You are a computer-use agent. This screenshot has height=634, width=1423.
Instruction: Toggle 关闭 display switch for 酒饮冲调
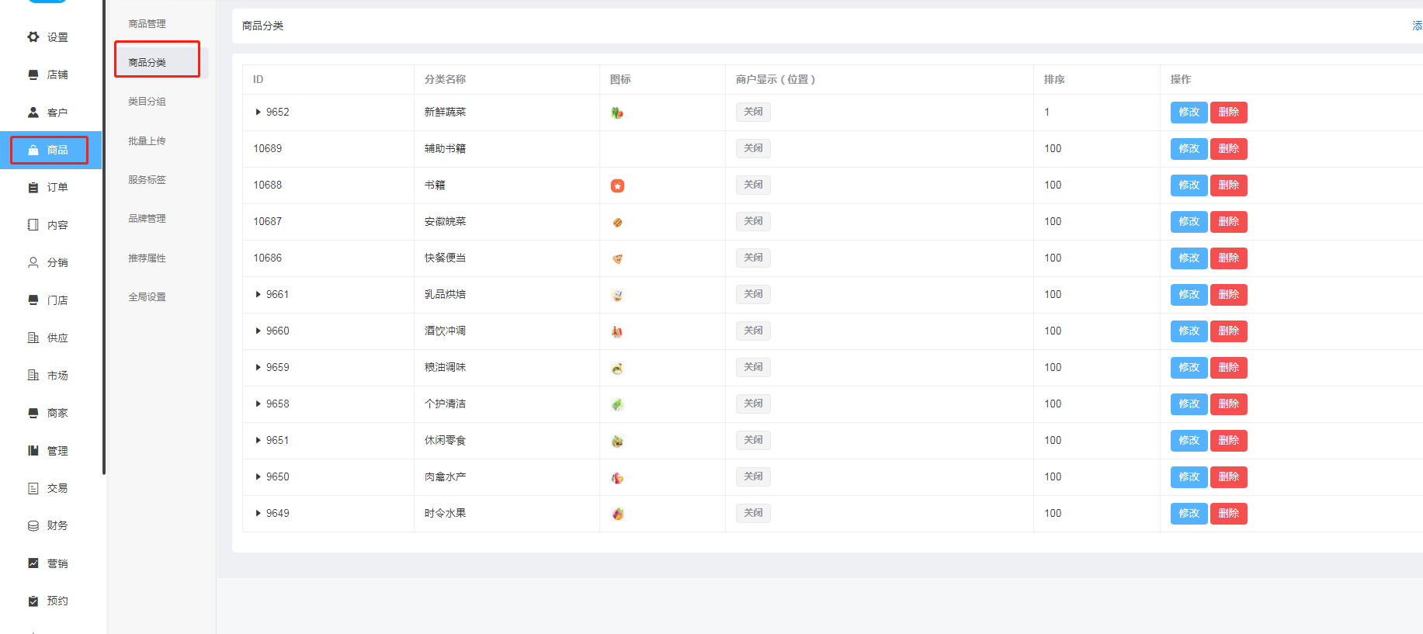point(753,331)
